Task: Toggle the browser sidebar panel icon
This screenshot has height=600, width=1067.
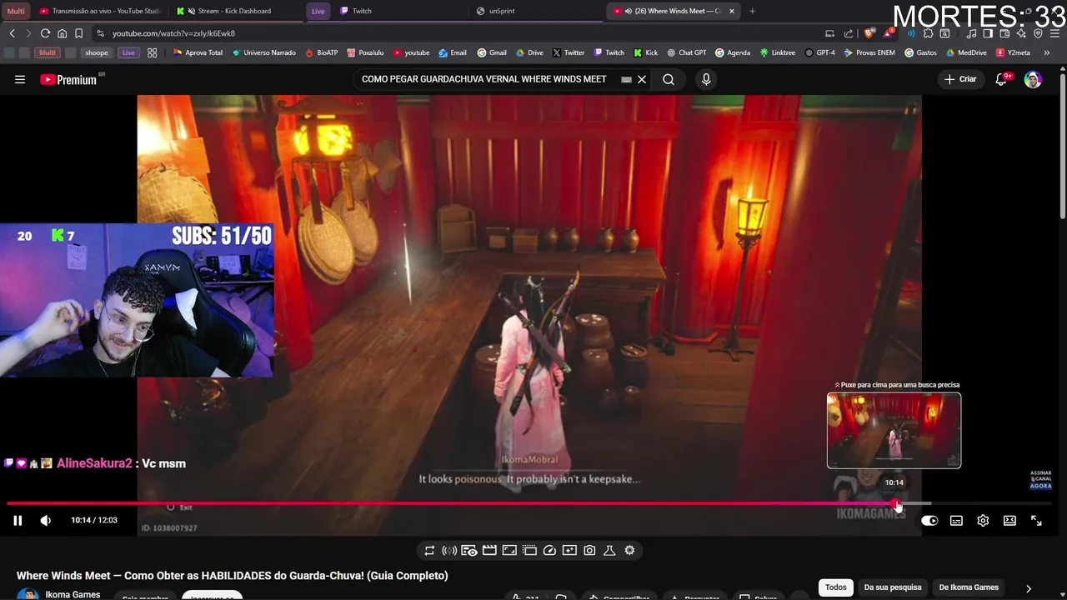Action: tap(988, 33)
